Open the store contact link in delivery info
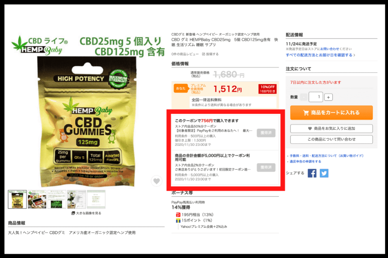388x258 pixels. [x=330, y=49]
